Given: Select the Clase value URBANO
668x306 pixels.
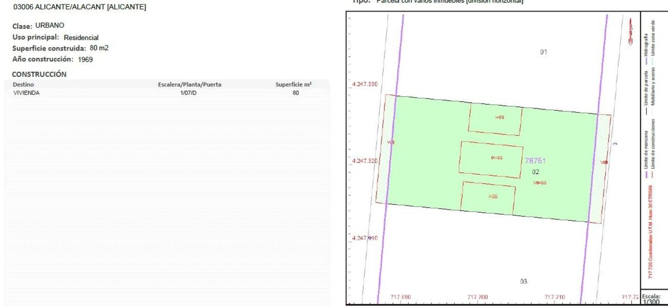Looking at the screenshot, I should point(50,26).
